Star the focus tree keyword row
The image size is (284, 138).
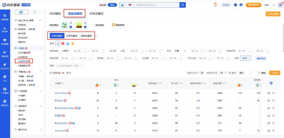[x=273, y=131]
